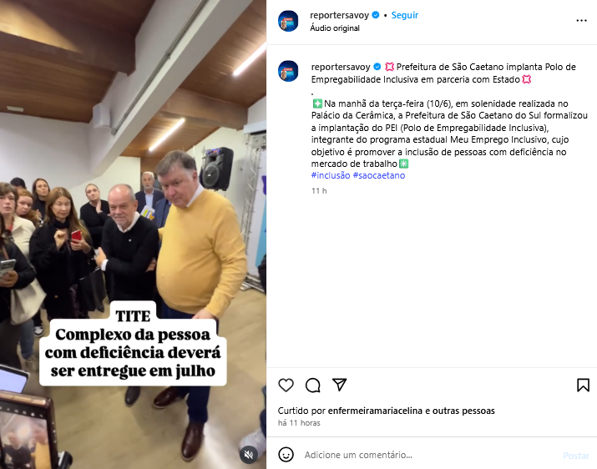Click reportersavoy avatar beside caption
The width and height of the screenshot is (597, 469).
point(288,71)
